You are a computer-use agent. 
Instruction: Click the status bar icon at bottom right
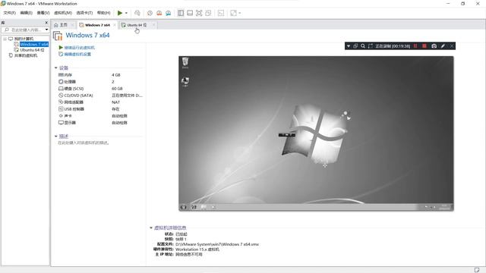[477, 270]
